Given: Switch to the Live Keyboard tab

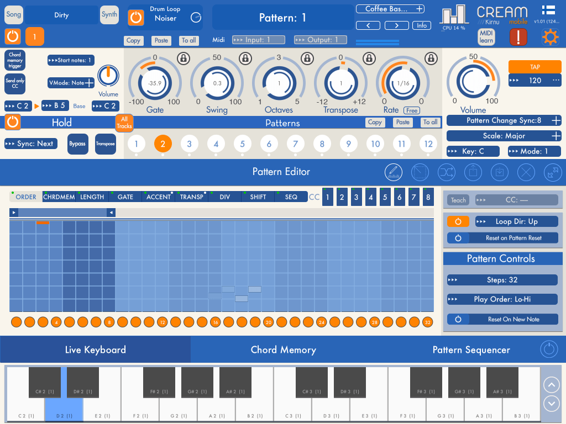Looking at the screenshot, I should 95,349.
